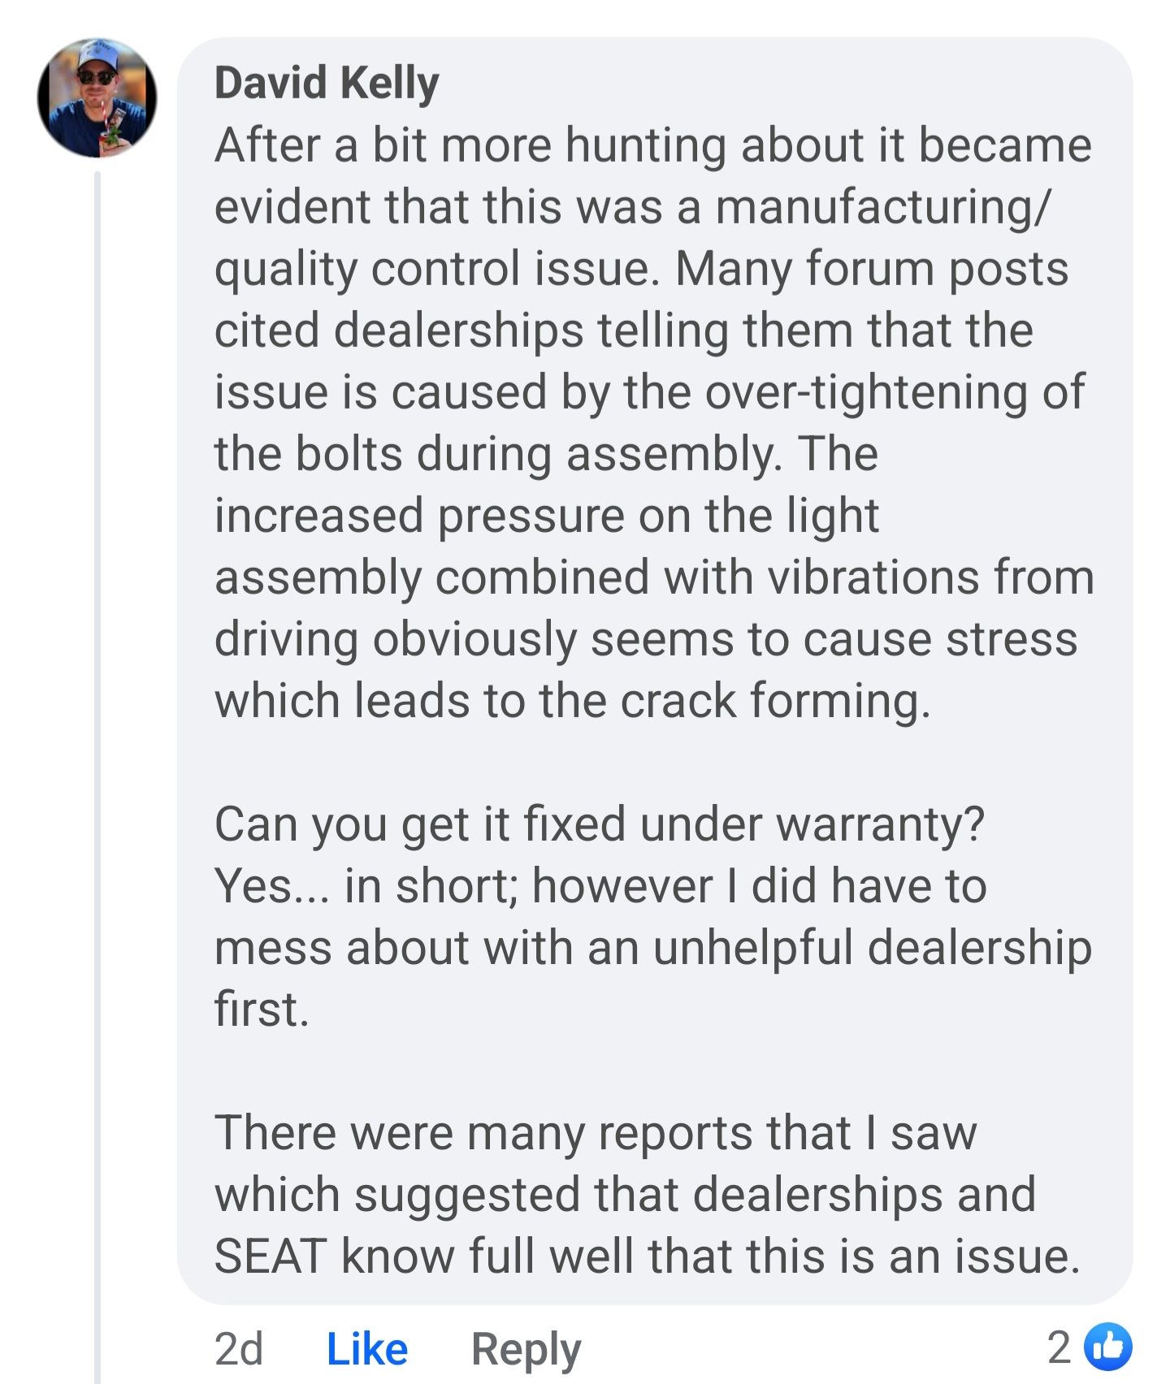
Task: Click the 'Can you get it fixed under warranty?' line
Action: tap(599, 824)
